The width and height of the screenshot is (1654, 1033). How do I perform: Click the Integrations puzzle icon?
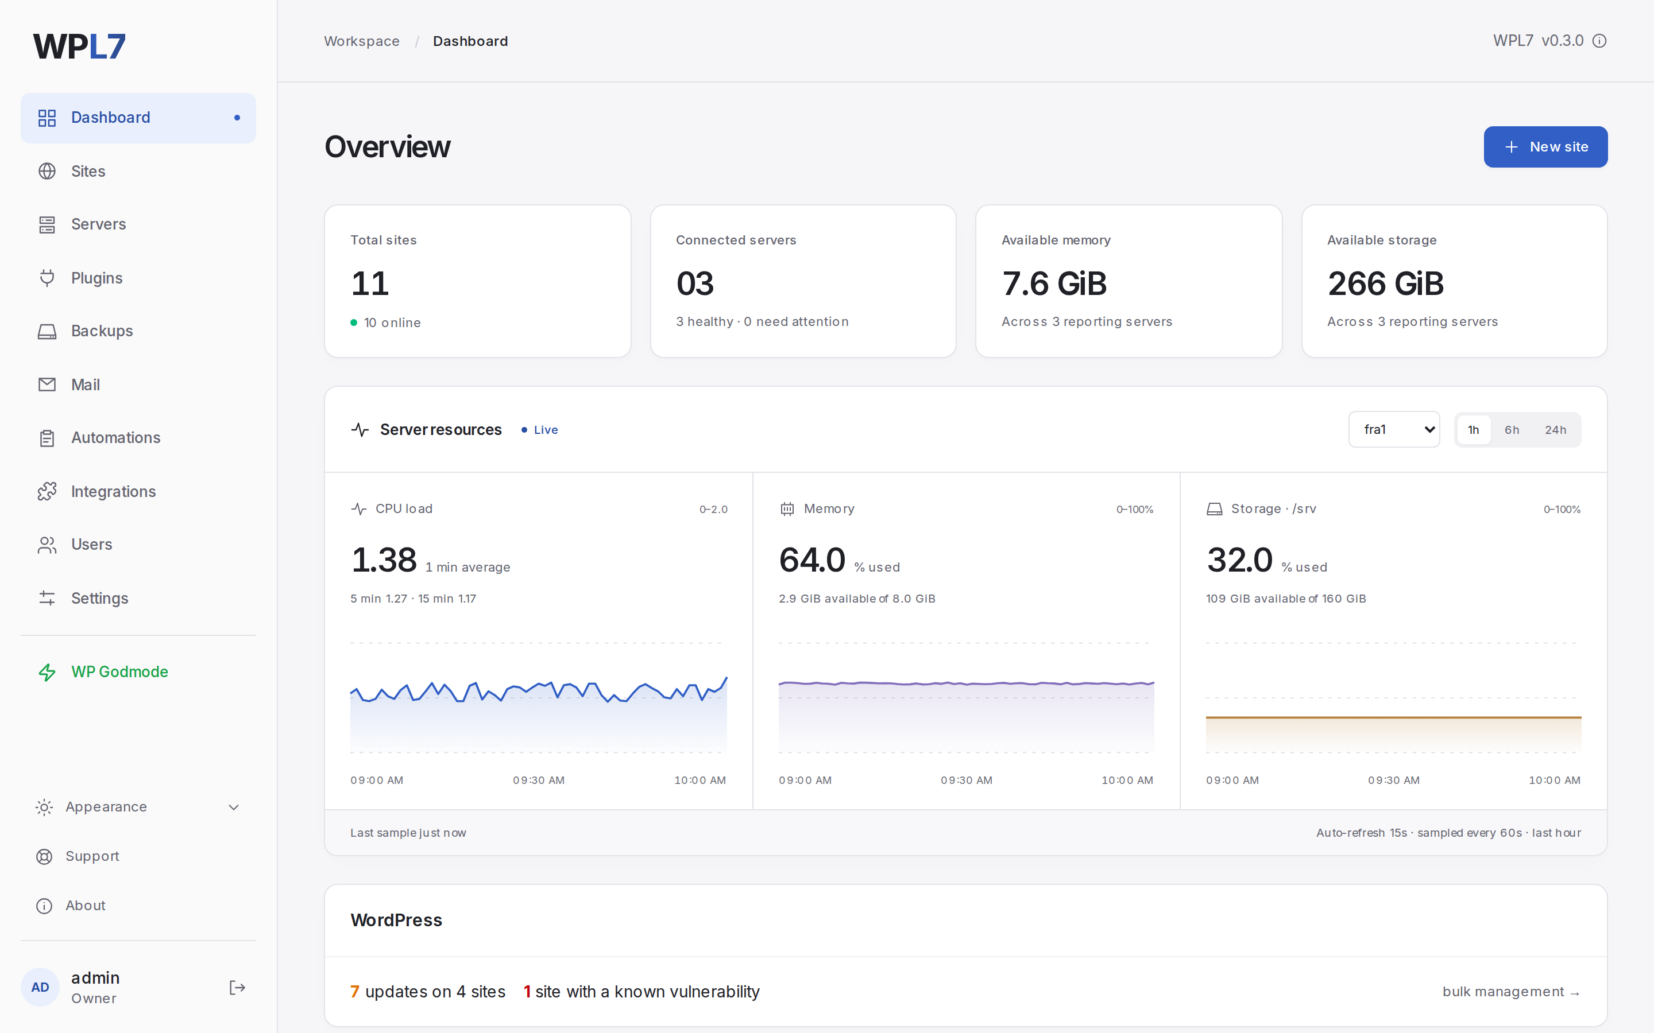coord(47,491)
